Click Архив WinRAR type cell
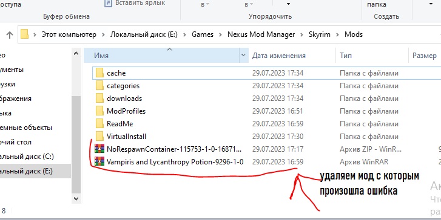Screen dimensions: 441x220 point(364,162)
